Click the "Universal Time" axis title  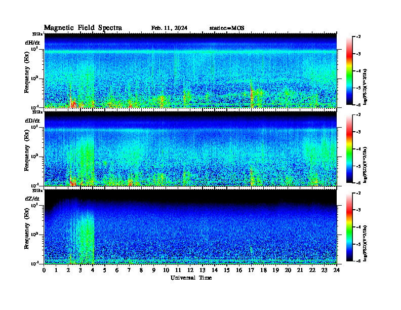click(191, 278)
